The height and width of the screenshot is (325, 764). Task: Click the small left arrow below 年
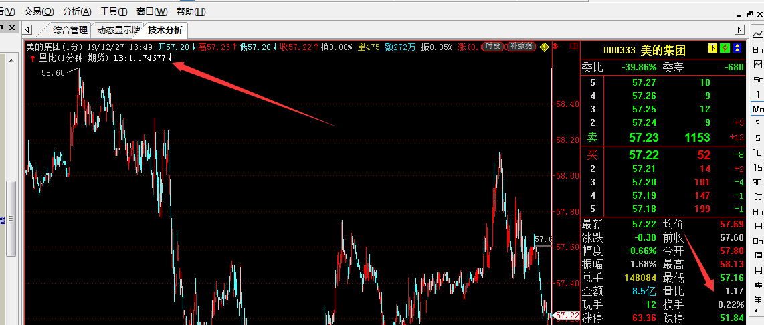757,312
